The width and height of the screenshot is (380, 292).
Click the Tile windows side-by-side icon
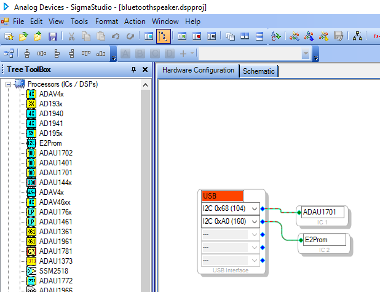(x=245, y=36)
